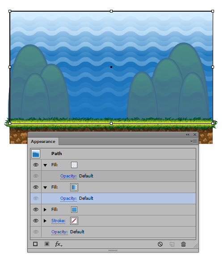Open the Appearance panel flyout menu
This screenshot has height=261, width=223.
tap(194, 142)
